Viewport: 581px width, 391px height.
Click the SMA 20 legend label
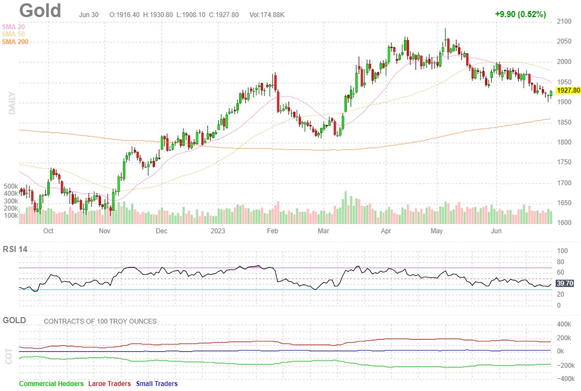pyautogui.click(x=13, y=26)
